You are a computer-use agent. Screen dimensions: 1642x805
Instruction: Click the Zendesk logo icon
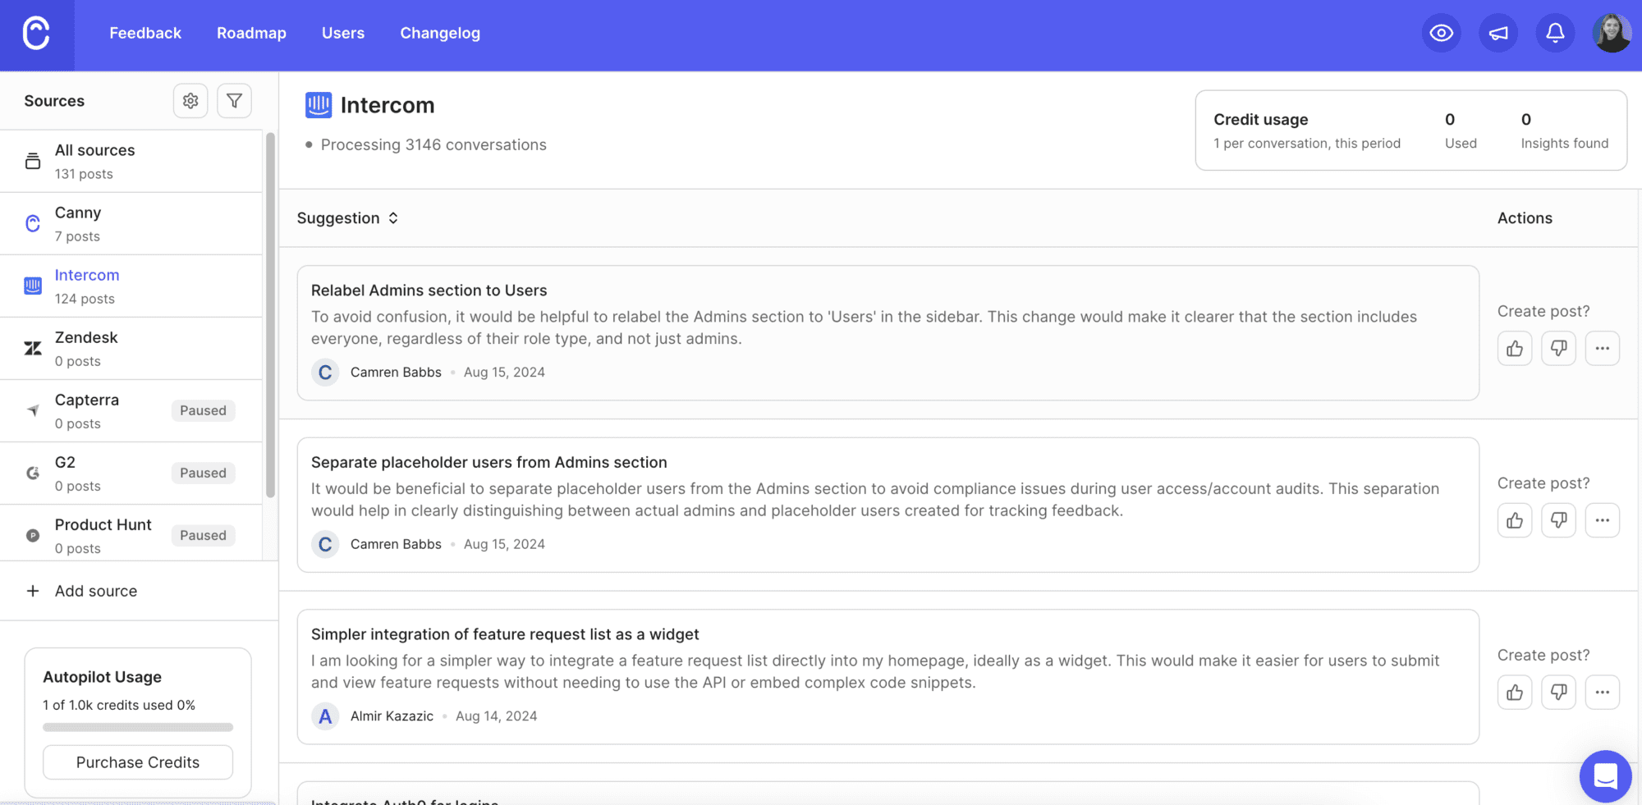click(33, 348)
